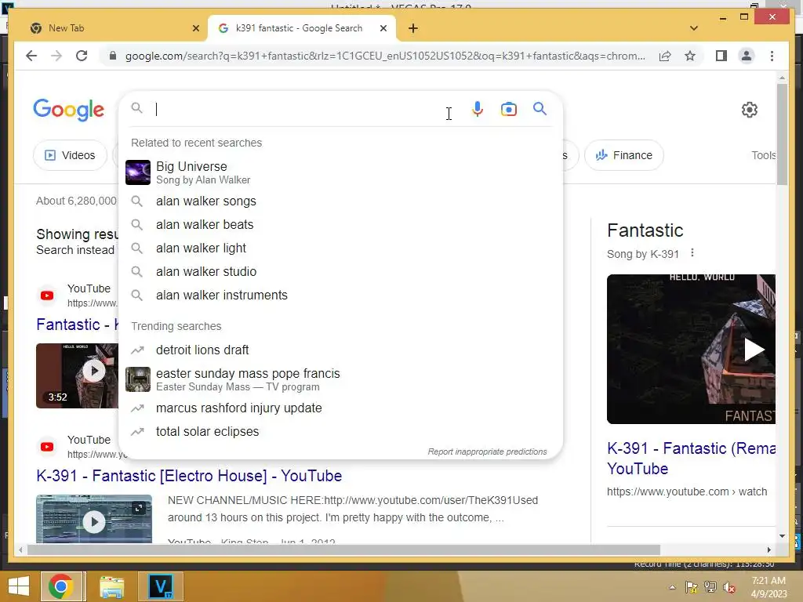Image resolution: width=803 pixels, height=602 pixels.
Task: Open the tab search chevron
Action: [x=694, y=28]
